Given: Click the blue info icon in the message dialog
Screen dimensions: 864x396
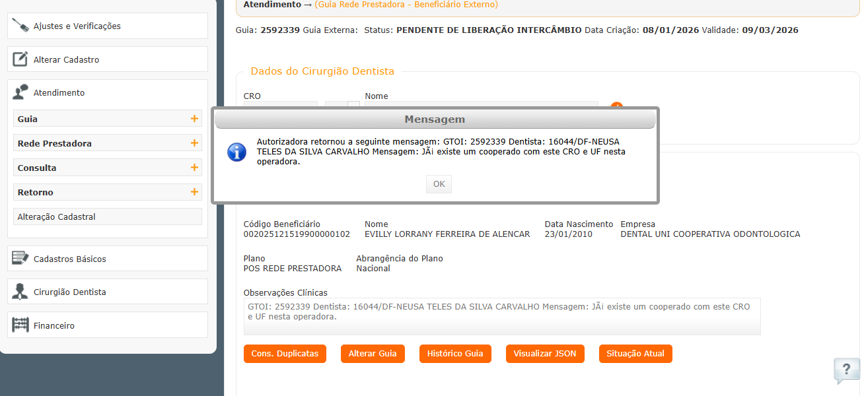Looking at the screenshot, I should pos(236,152).
